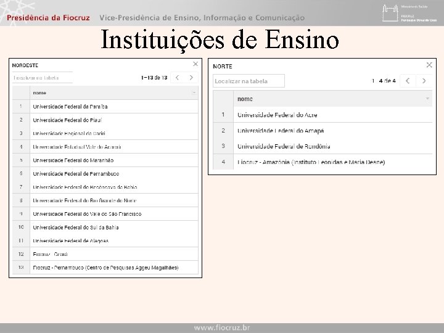Click the 1–4 de 4 page counter
Screen dimensions: 444x333
click(384, 81)
